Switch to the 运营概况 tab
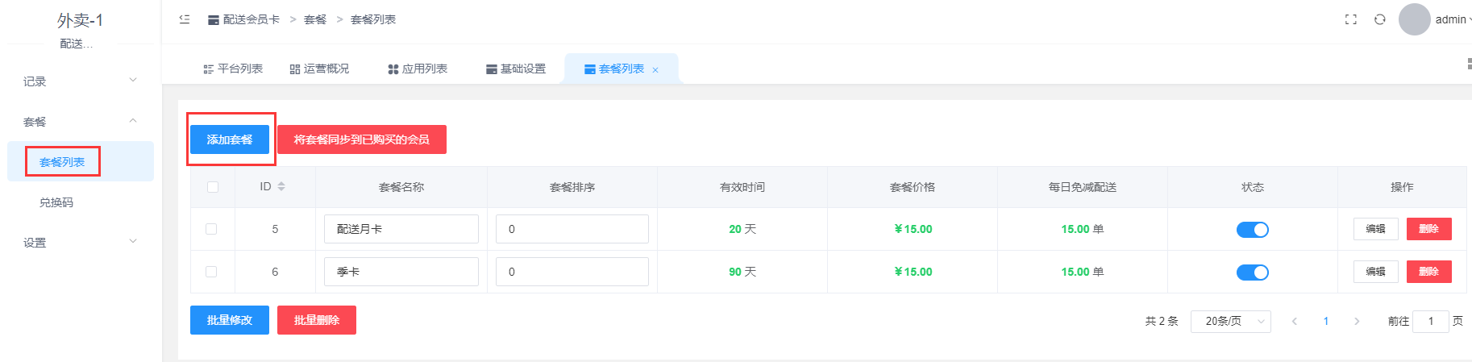This screenshot has width=1472, height=362. [x=320, y=69]
